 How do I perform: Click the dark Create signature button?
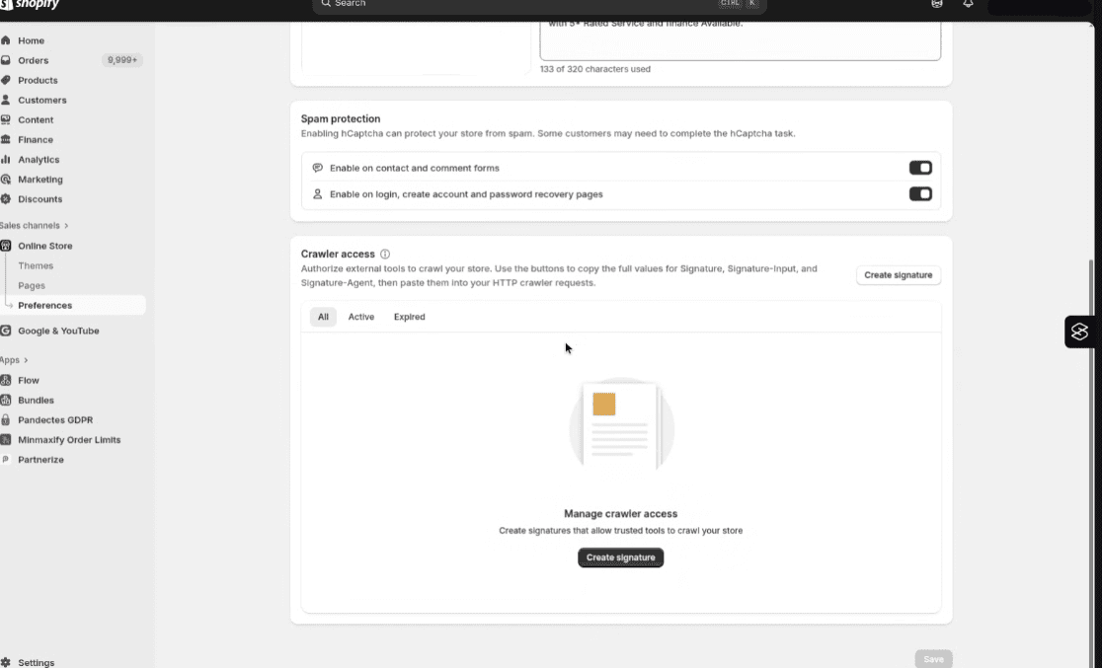click(620, 557)
